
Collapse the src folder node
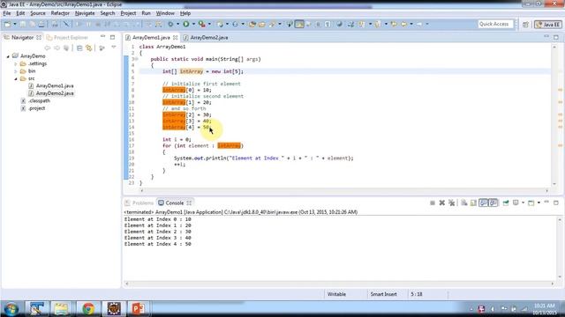pyautogui.click(x=16, y=78)
